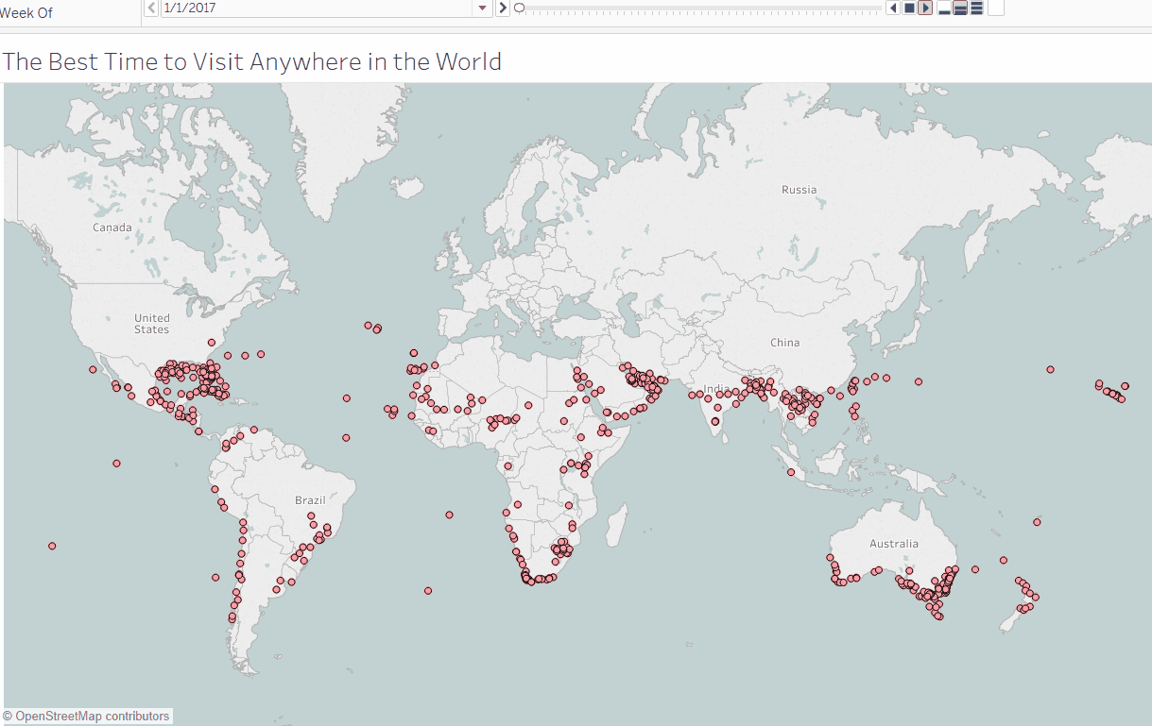This screenshot has height=726, width=1152.
Task: Toggle the show history checkbox
Action: pos(996,8)
